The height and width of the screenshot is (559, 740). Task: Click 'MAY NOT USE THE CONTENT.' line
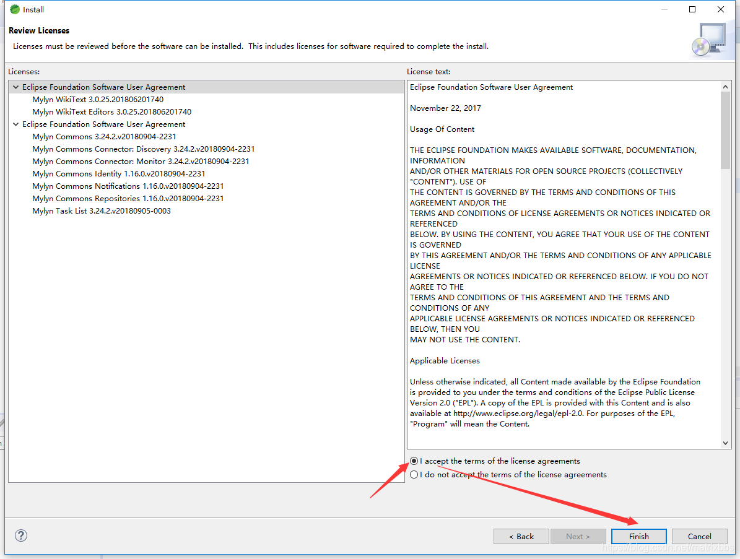coord(465,340)
